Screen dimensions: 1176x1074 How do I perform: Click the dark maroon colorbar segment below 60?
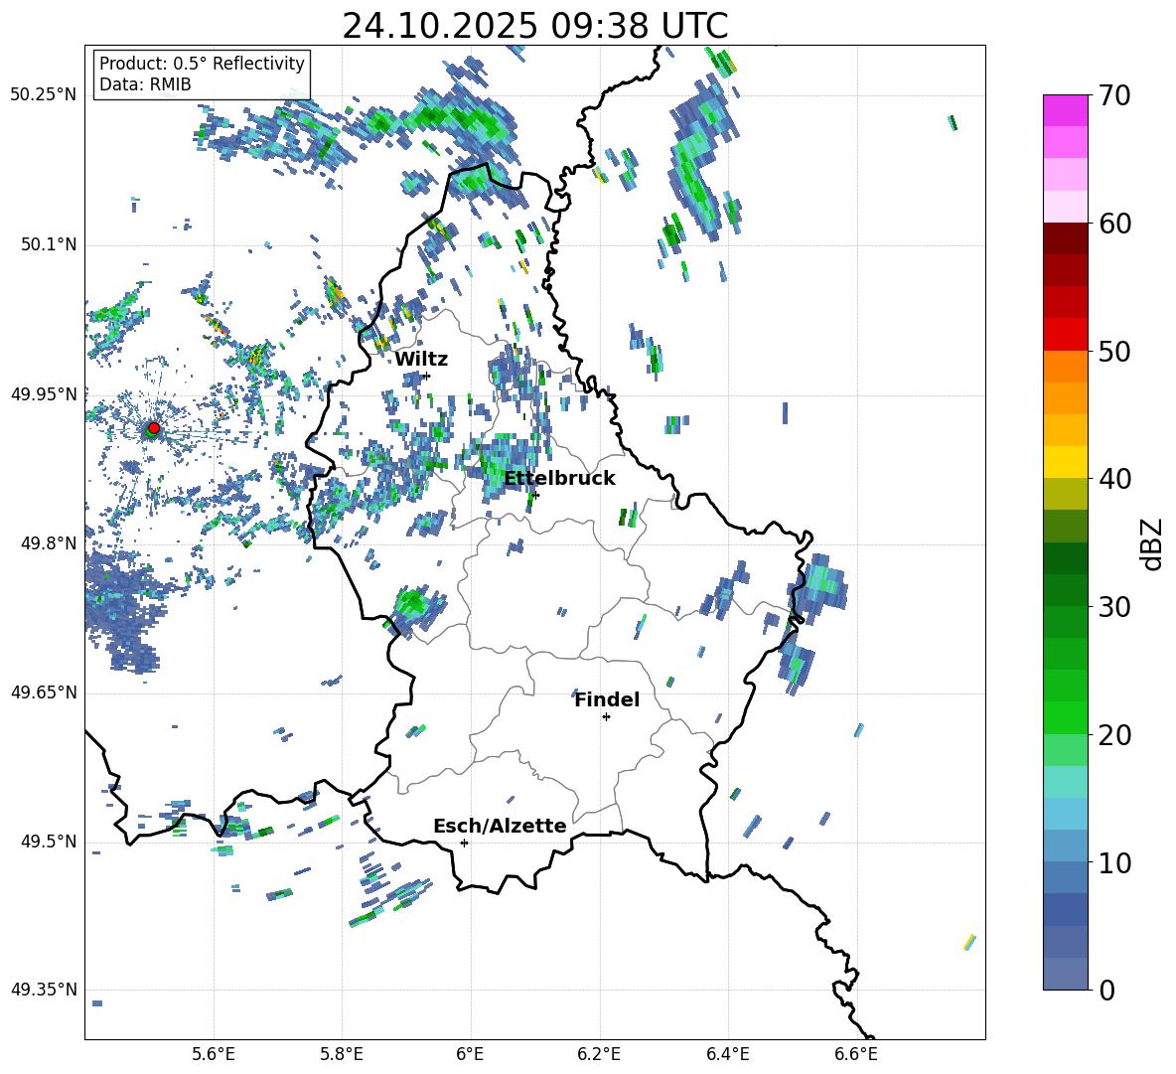point(1065,238)
